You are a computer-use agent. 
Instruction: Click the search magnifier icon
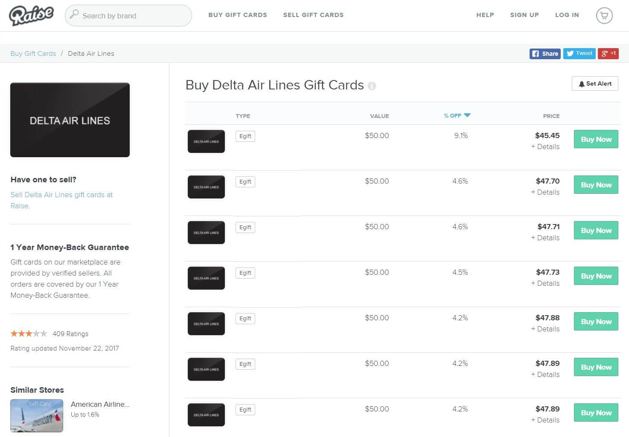point(74,14)
